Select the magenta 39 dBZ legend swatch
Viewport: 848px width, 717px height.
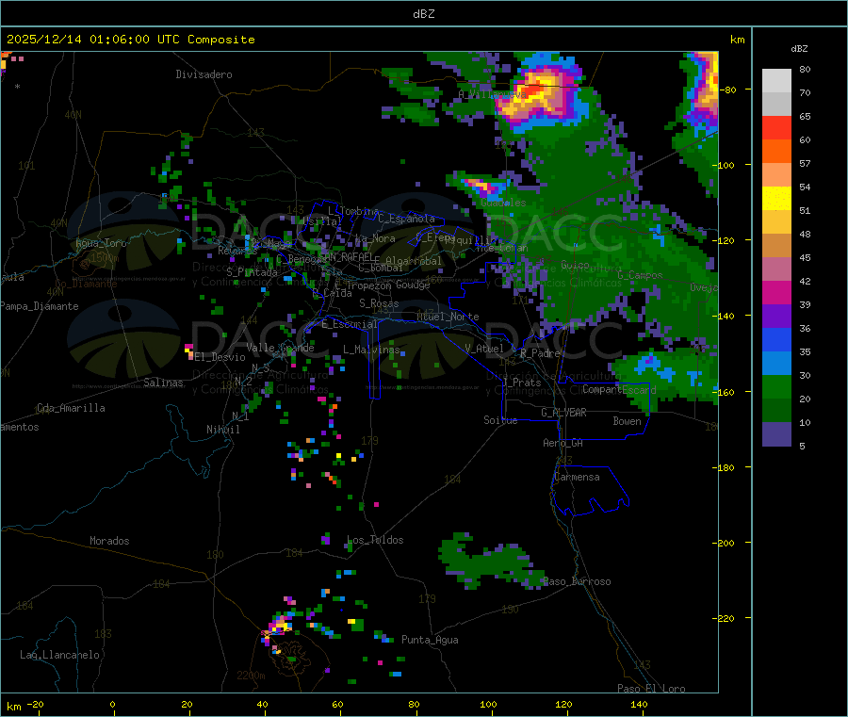(776, 292)
